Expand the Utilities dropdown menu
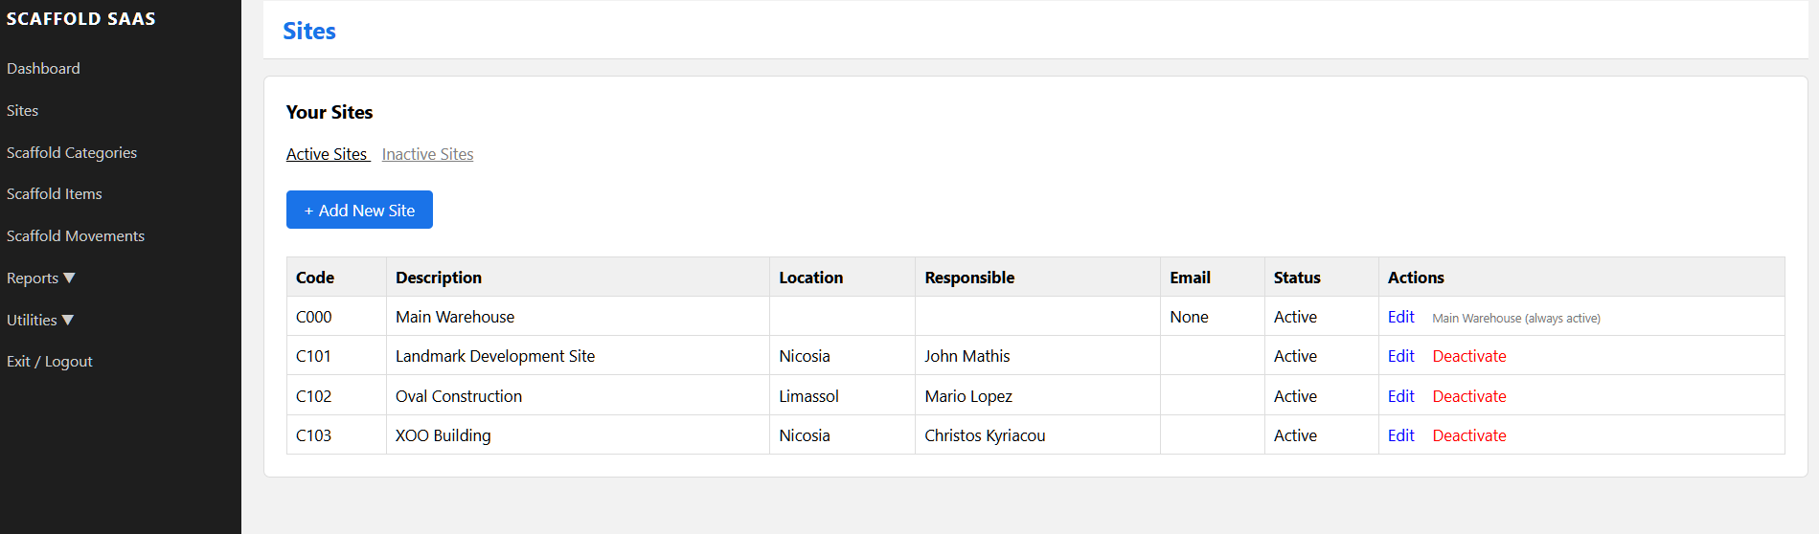This screenshot has height=534, width=1819. click(x=40, y=320)
